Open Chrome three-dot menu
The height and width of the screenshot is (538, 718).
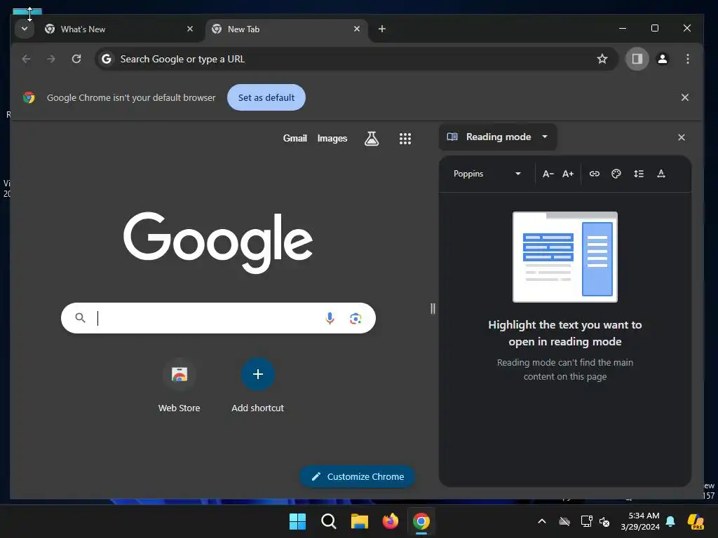687,59
